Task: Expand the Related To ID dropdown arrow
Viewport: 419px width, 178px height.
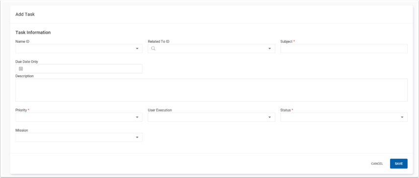Action: 270,49
